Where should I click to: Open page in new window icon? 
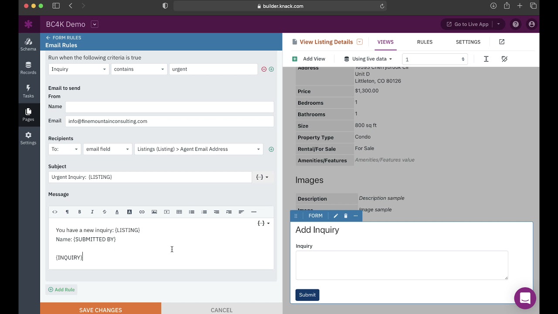[x=502, y=42]
